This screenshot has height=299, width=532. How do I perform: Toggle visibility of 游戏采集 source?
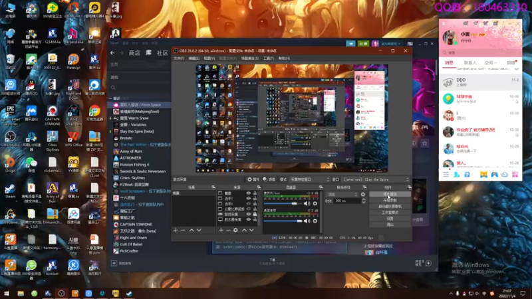coord(248,214)
